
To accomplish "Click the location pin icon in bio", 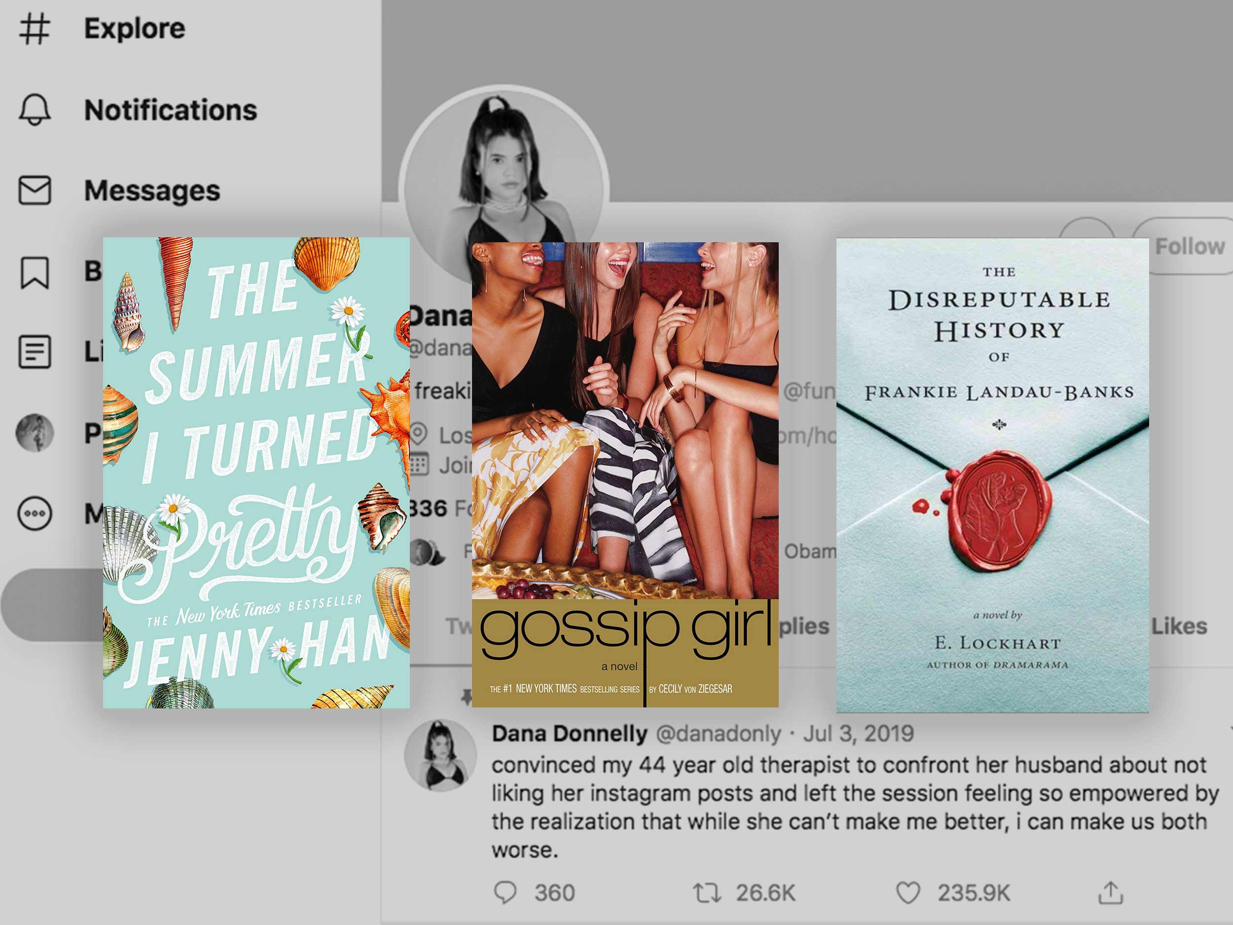I will [x=419, y=434].
